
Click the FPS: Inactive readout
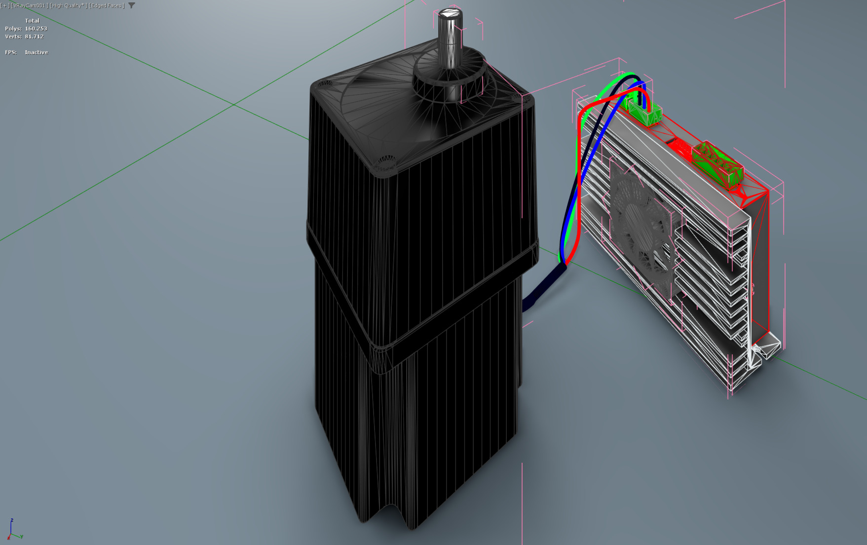coord(26,52)
